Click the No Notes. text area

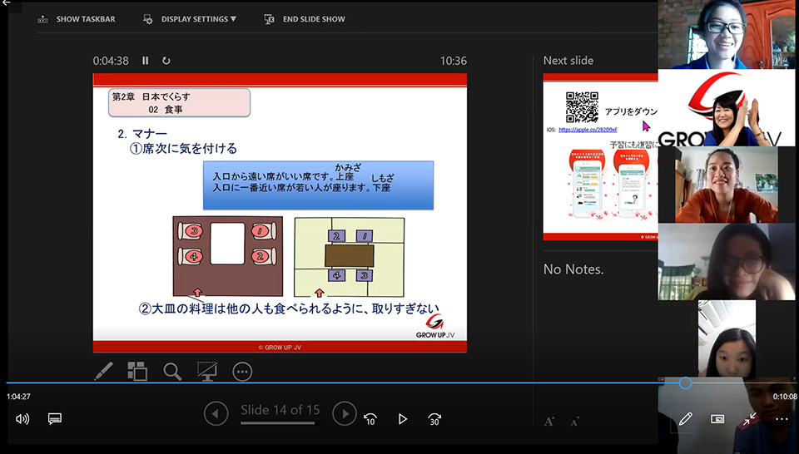[573, 269]
